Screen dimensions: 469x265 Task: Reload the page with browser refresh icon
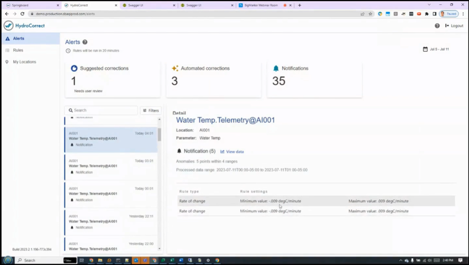click(x=23, y=14)
